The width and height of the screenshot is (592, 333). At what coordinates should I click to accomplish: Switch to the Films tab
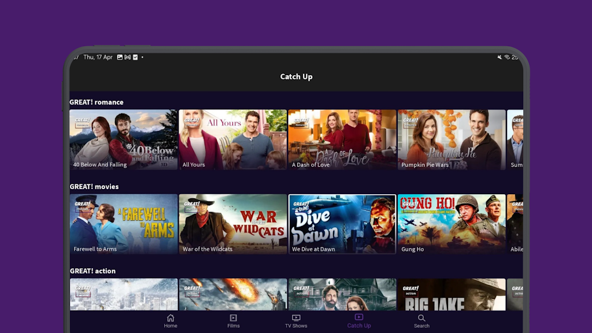pyautogui.click(x=234, y=321)
